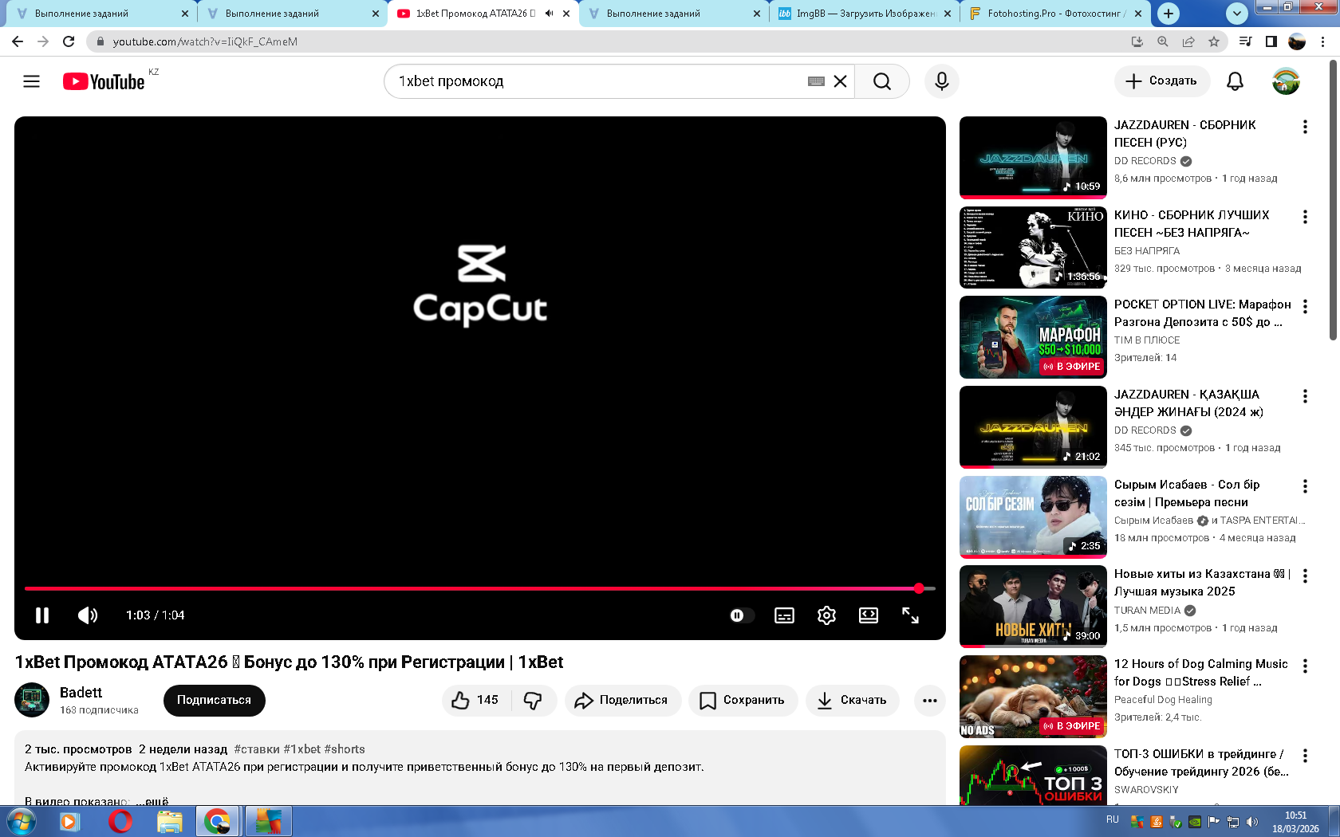The height and width of the screenshot is (837, 1340).
Task: Click the red video progress bar
Action: (471, 588)
